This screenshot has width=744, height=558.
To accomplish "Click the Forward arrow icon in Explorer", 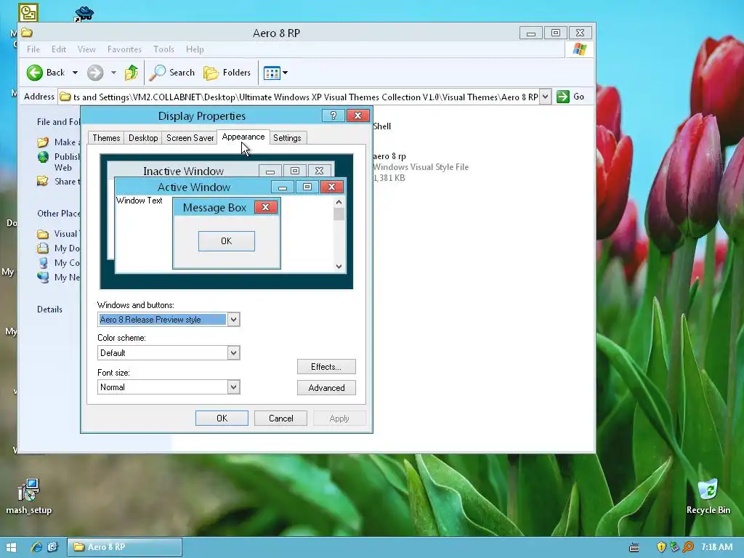I will click(x=95, y=73).
